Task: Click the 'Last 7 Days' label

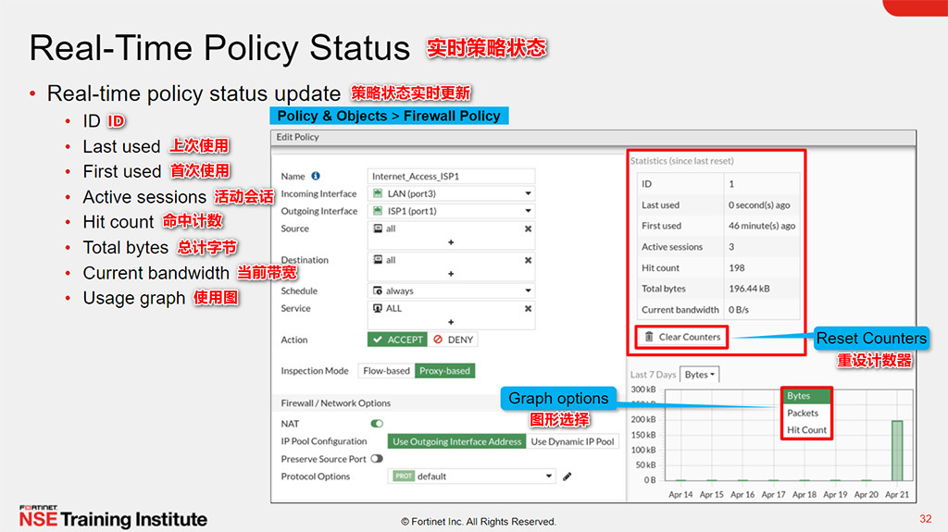Action: 653,375
